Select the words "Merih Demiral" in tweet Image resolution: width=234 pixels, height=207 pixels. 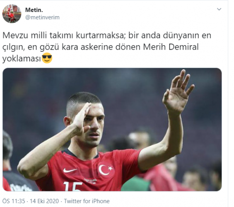tap(171, 47)
